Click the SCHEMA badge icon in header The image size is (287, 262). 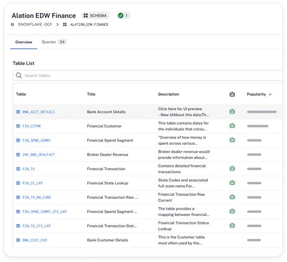[x=85, y=16]
